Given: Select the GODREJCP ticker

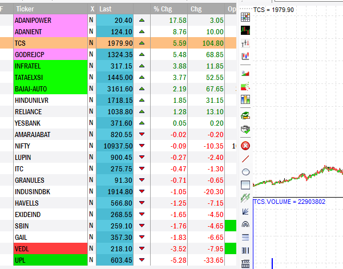Looking at the screenshot, I should (x=51, y=54).
